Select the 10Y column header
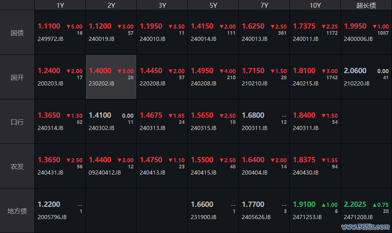The height and width of the screenshot is (233, 392). [315, 5]
